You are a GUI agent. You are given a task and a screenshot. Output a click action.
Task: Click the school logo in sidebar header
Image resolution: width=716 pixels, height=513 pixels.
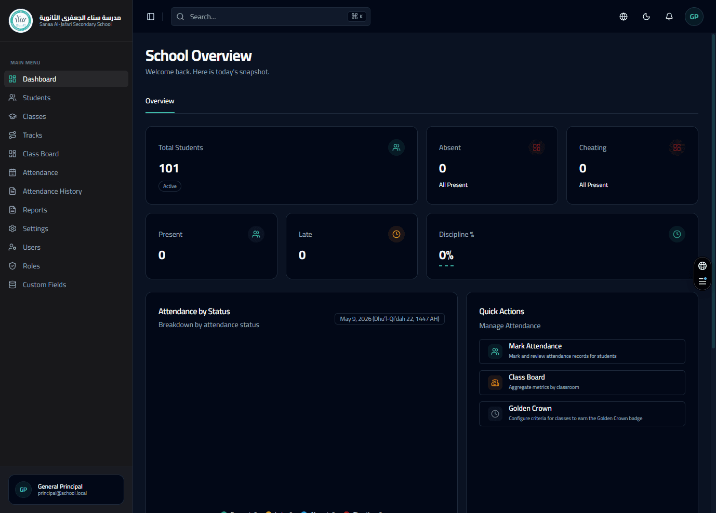click(x=21, y=21)
